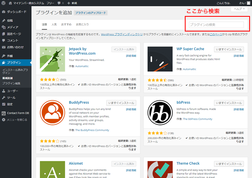
Task: Open WP Super Cache title link
Action: pyautogui.click(x=190, y=49)
